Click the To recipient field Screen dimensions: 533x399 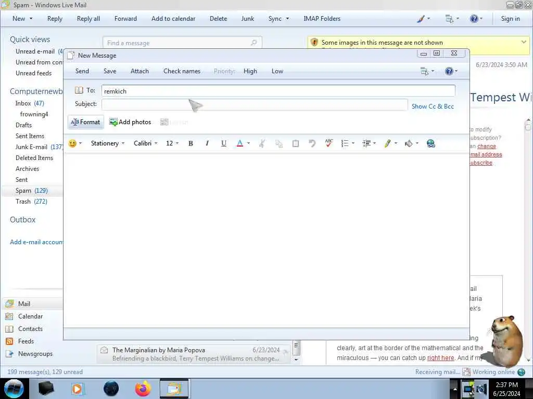click(278, 91)
